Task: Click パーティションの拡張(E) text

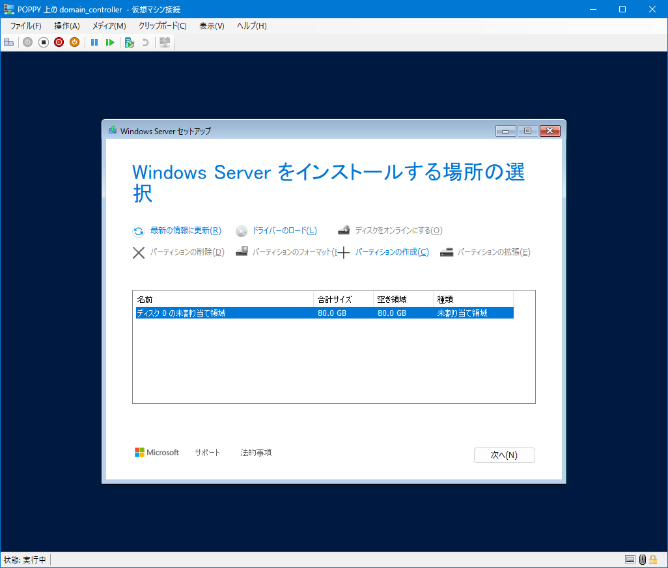Action: click(x=494, y=252)
